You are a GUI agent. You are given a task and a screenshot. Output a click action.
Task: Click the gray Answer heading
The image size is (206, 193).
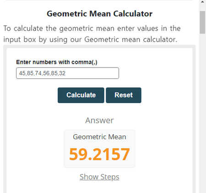[x=99, y=120]
